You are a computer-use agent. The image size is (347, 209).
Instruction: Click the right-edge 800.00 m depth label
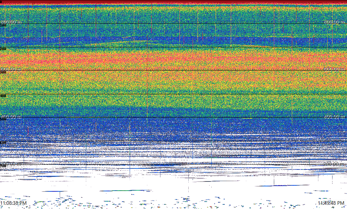(x=334, y=22)
